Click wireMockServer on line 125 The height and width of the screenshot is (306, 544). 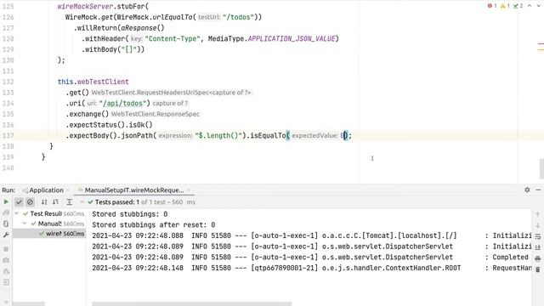click(x=85, y=6)
